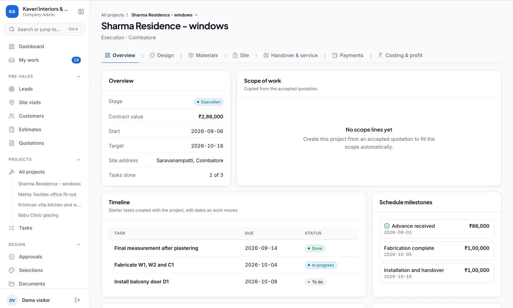This screenshot has height=308, width=513.
Task: Click the STATUS column header
Action: 313,233
